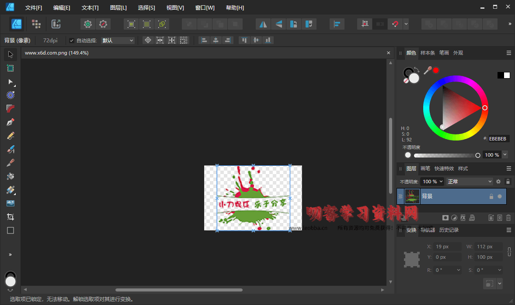Select the Artboard tool
This screenshot has width=515, height=305.
coord(10,68)
